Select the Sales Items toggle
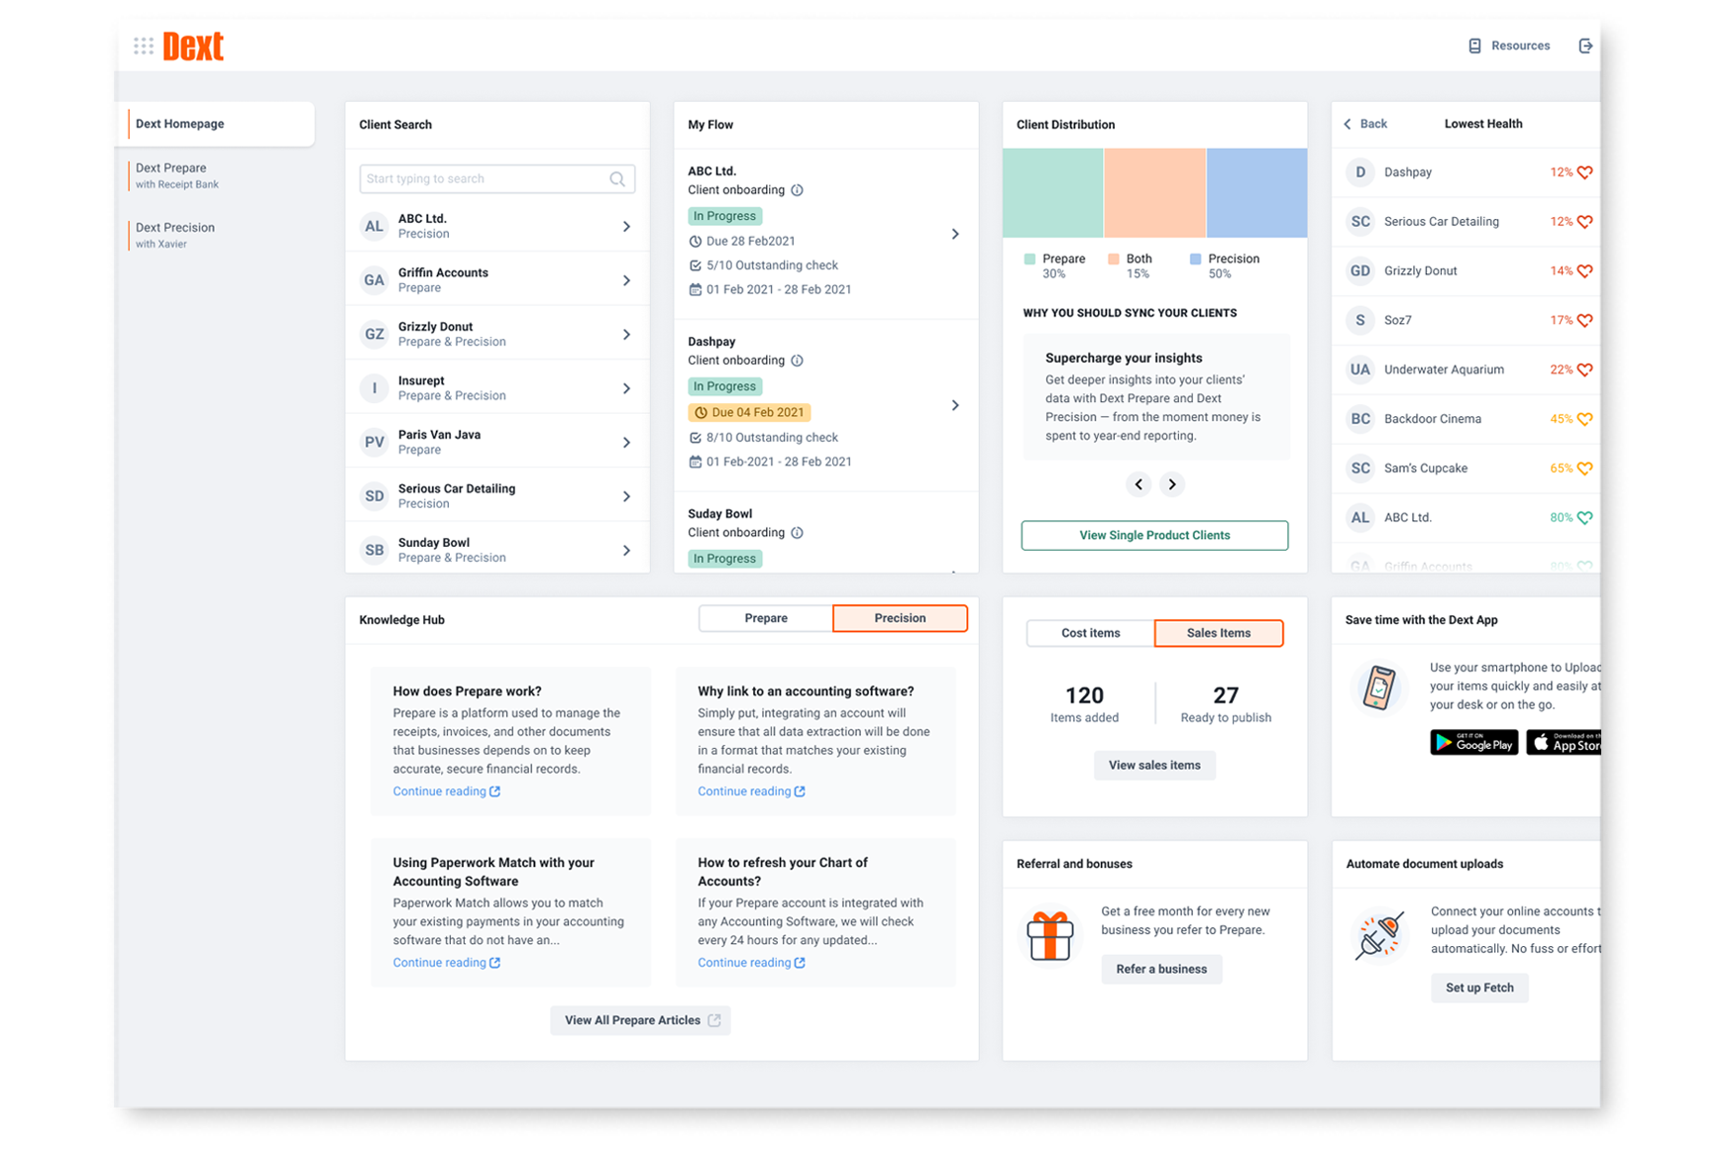Screen dimensions: 1736x1157 click(x=1219, y=633)
